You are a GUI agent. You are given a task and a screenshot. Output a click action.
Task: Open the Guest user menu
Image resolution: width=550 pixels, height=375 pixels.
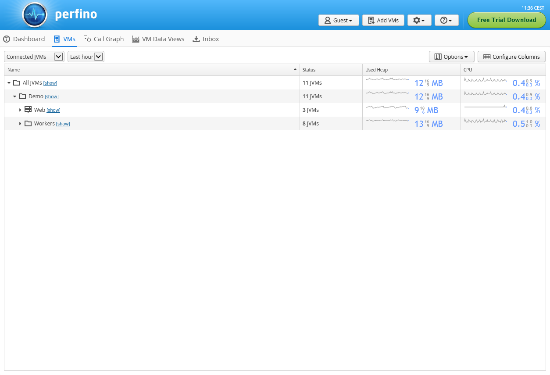tap(339, 20)
